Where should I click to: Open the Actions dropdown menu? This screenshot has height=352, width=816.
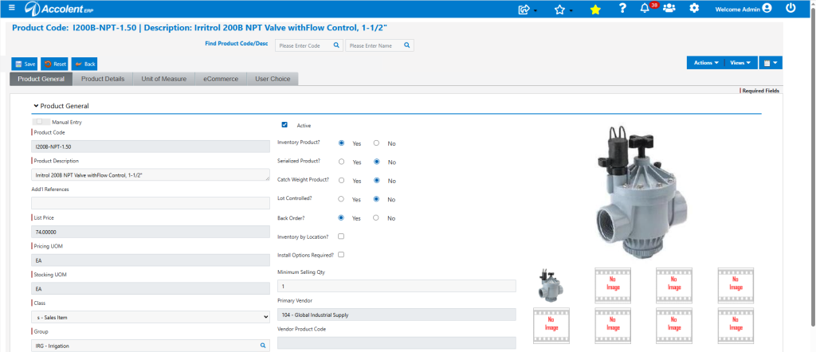(705, 62)
